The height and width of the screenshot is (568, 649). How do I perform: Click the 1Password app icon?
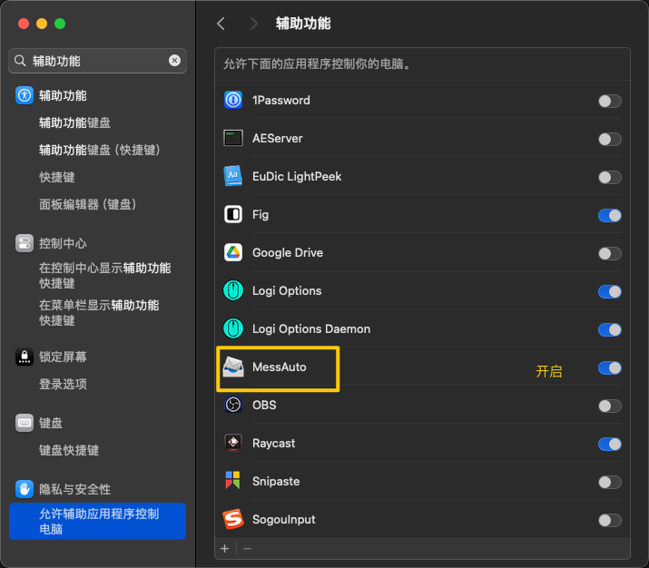[x=233, y=100]
